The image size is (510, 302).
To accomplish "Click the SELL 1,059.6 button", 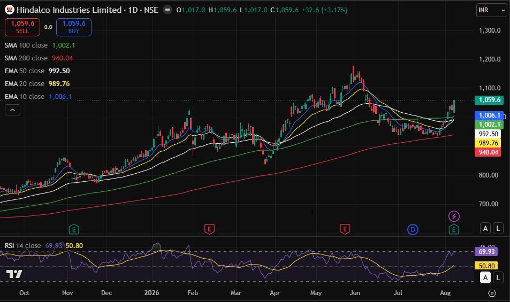I will [22, 27].
